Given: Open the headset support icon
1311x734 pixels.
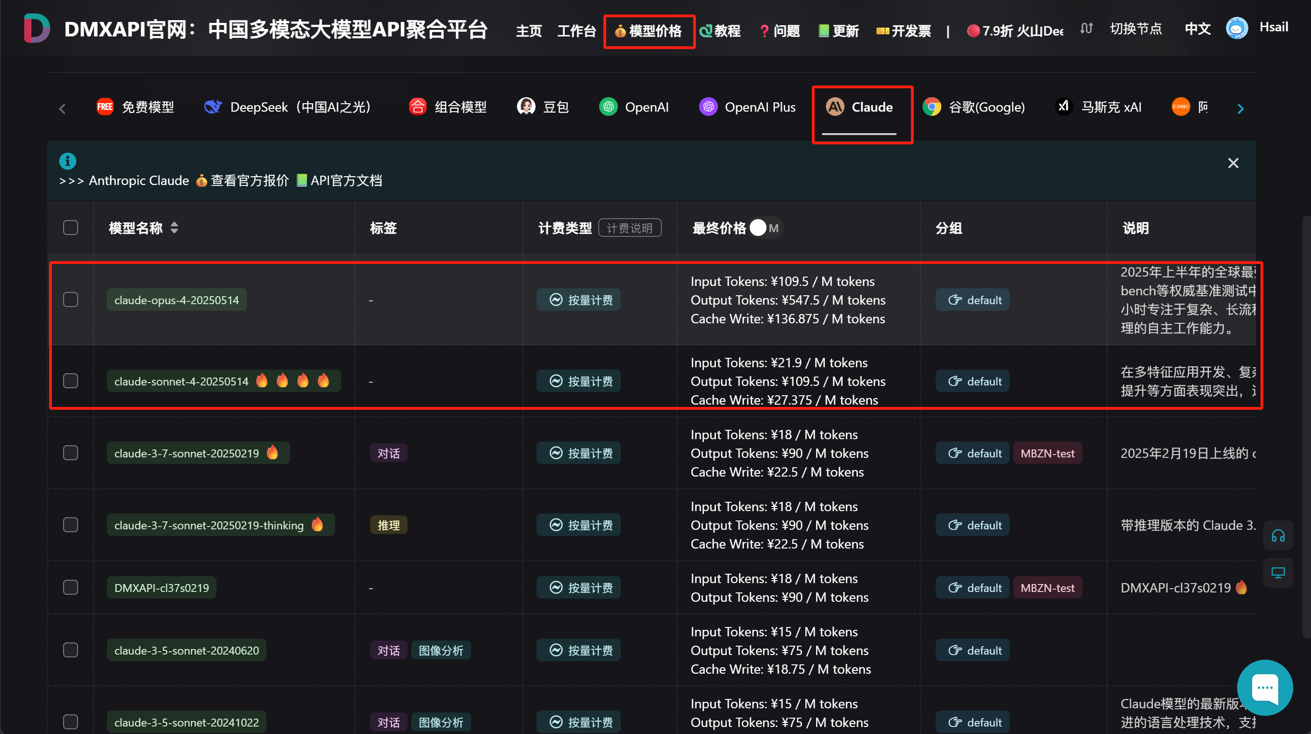Looking at the screenshot, I should pyautogui.click(x=1278, y=535).
